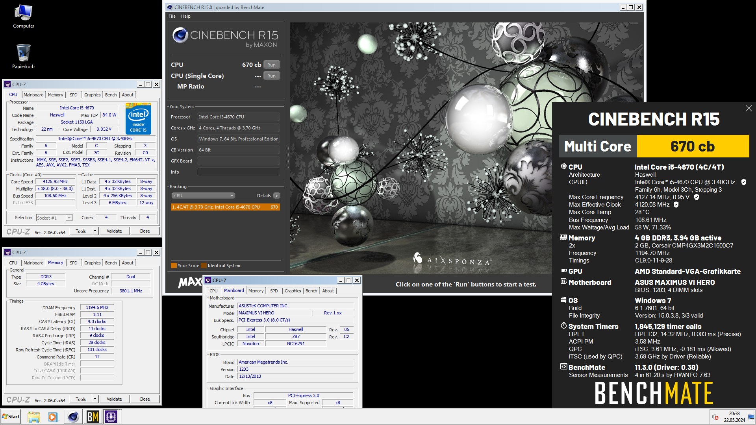Click the MAXIMUS VI HERO model field
This screenshot has height=425, width=756.
coord(274,313)
